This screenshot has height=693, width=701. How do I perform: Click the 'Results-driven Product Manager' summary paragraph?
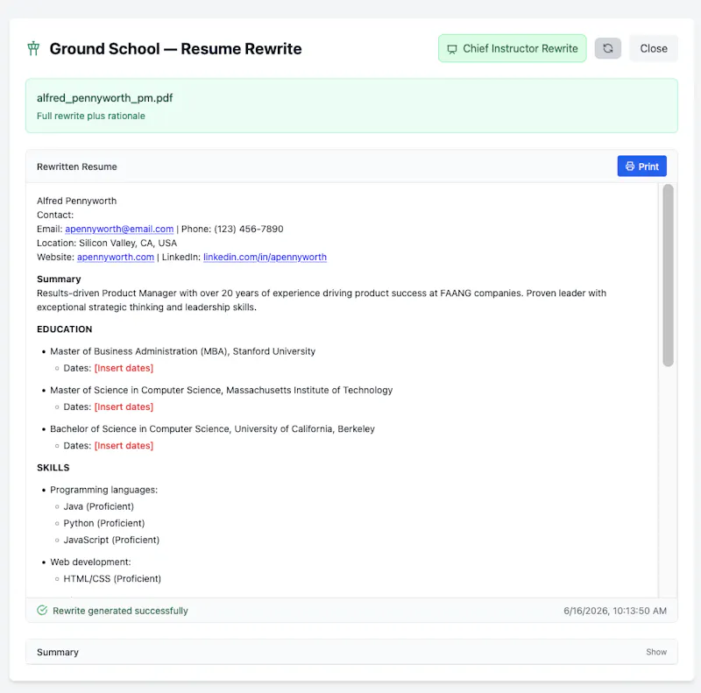(322, 300)
